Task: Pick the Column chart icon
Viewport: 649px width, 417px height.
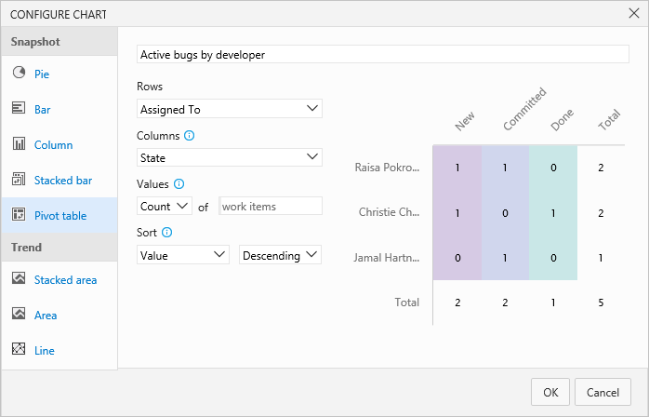Action: (x=18, y=144)
